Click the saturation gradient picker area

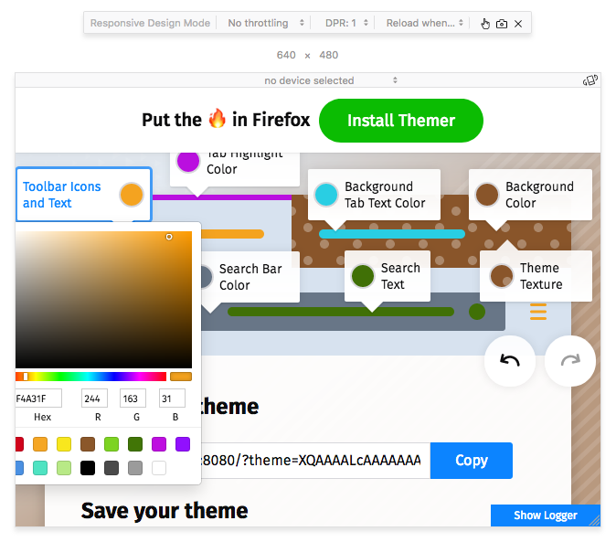click(103, 300)
